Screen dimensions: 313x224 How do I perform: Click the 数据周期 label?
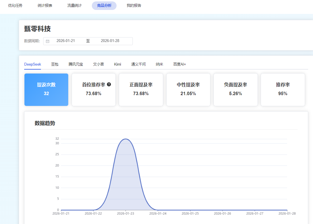click(x=32, y=41)
